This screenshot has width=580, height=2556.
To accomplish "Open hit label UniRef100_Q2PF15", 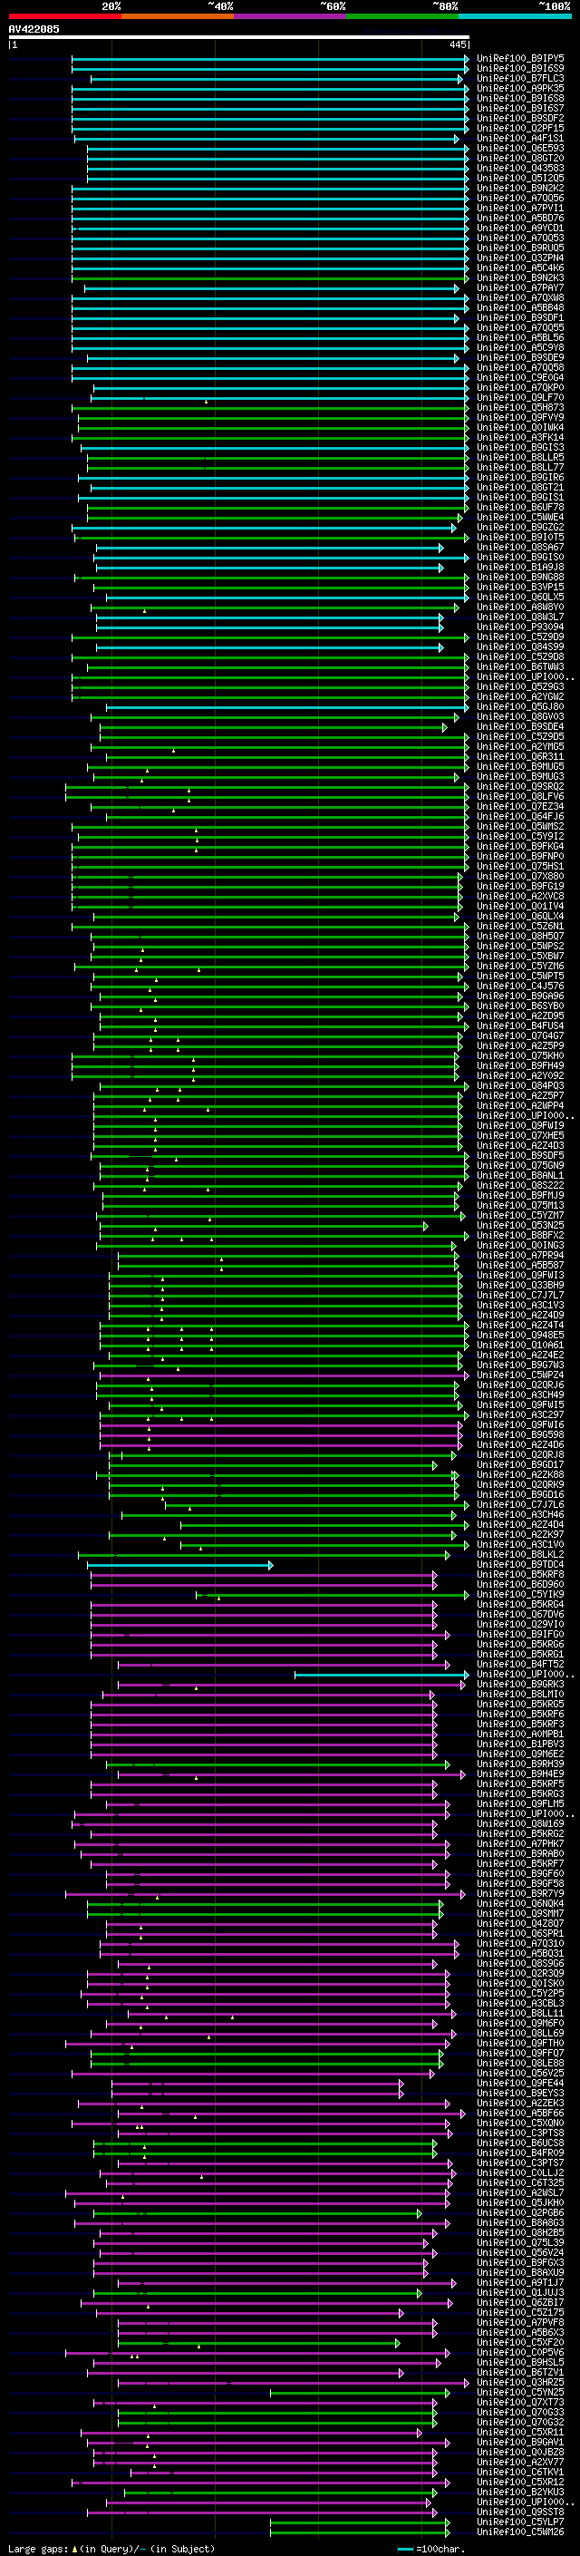I will pyautogui.click(x=520, y=128).
